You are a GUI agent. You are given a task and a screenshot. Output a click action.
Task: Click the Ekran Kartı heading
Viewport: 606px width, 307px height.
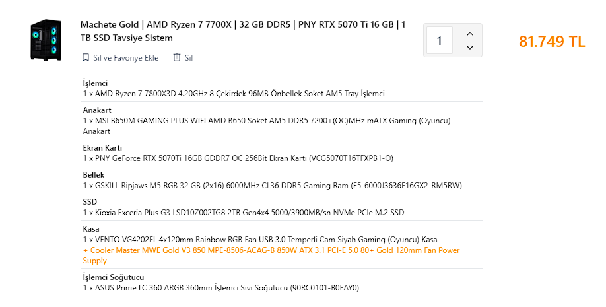tap(102, 148)
